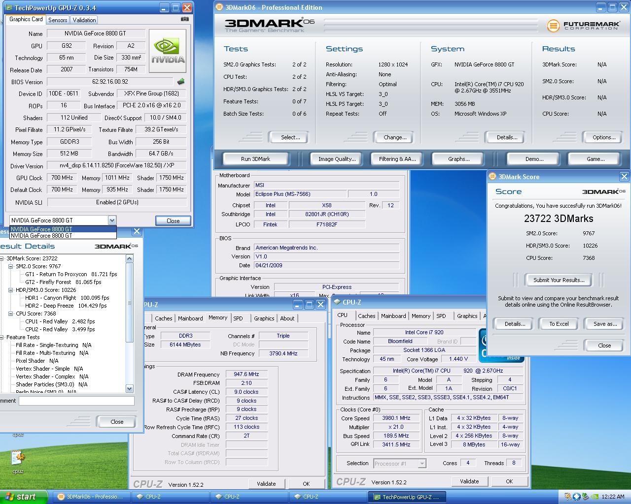Open the SPD tab in the CPU-Z Memory window
This screenshot has height=504, width=631.
pyautogui.click(x=238, y=318)
